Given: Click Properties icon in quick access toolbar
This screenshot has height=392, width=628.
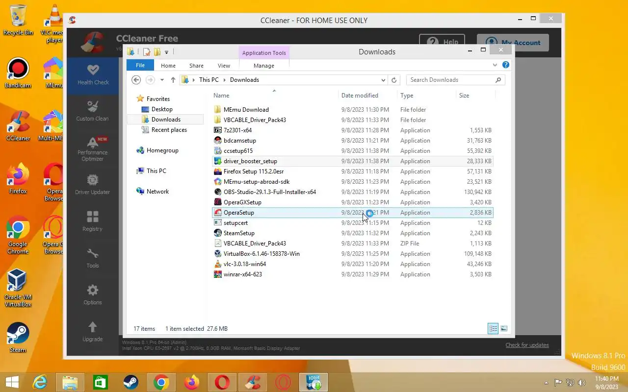Looking at the screenshot, I should point(146,52).
